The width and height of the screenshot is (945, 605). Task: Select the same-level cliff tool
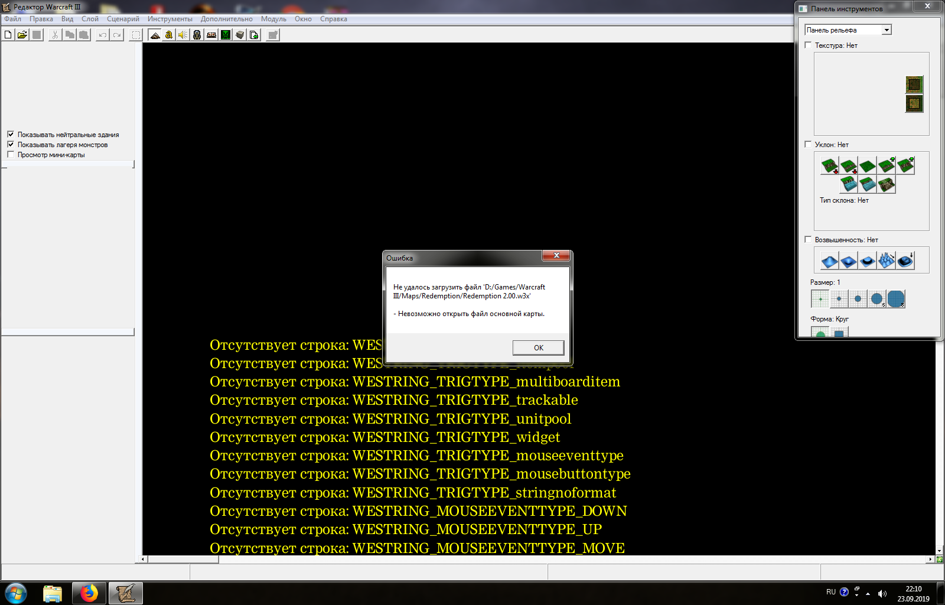(868, 166)
